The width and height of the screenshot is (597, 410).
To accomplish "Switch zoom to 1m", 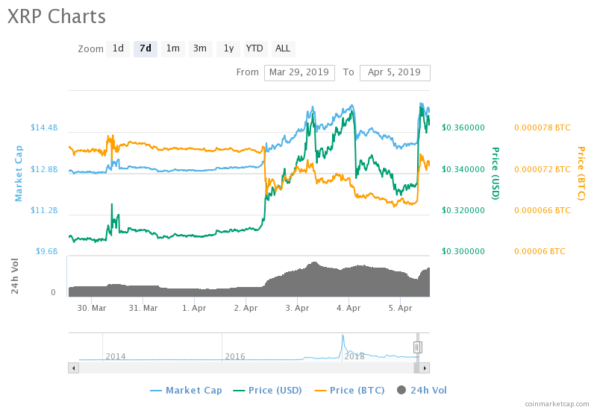I will [172, 48].
